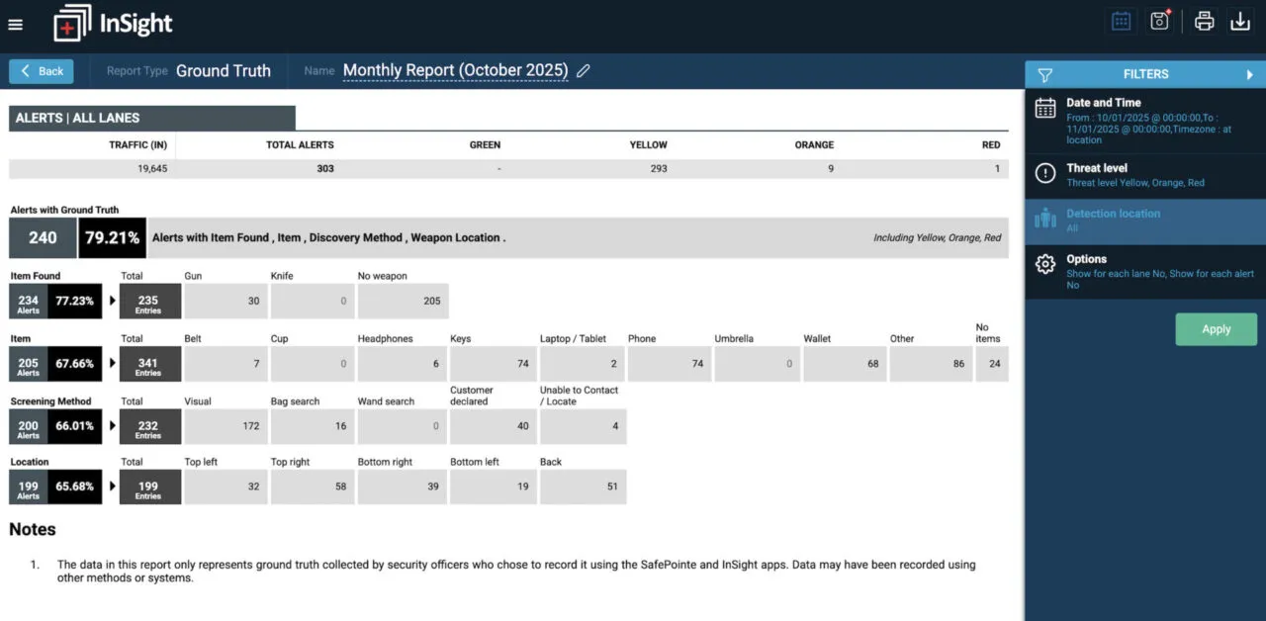Expand the Screening Method row arrow
Viewport: 1266px width, 621px height.
(x=111, y=426)
